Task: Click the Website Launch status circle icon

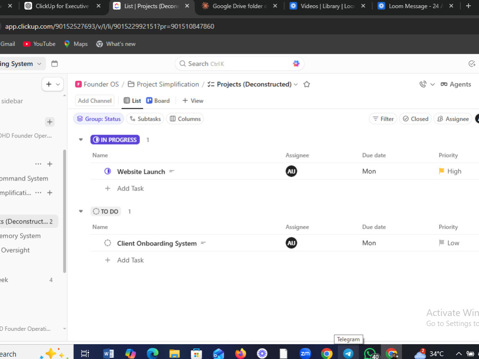Action: click(x=107, y=171)
